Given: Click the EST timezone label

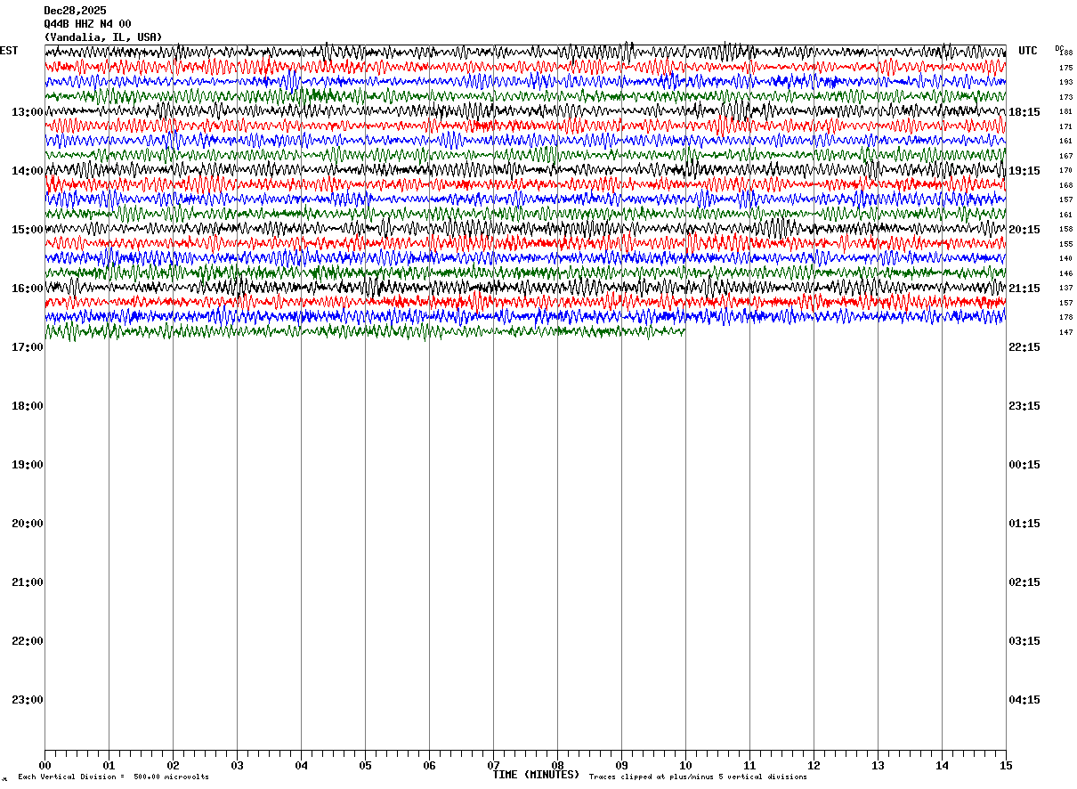Looking at the screenshot, I should [x=9, y=51].
